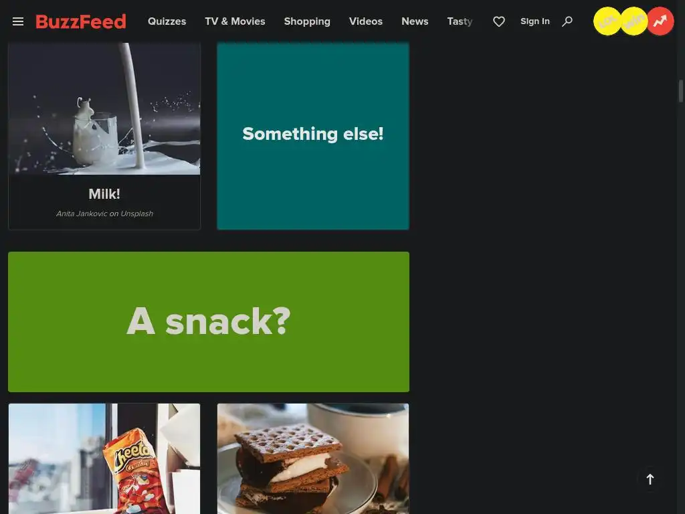Image resolution: width=685 pixels, height=514 pixels.
Task: Open the heart favorites icon
Action: (x=499, y=21)
